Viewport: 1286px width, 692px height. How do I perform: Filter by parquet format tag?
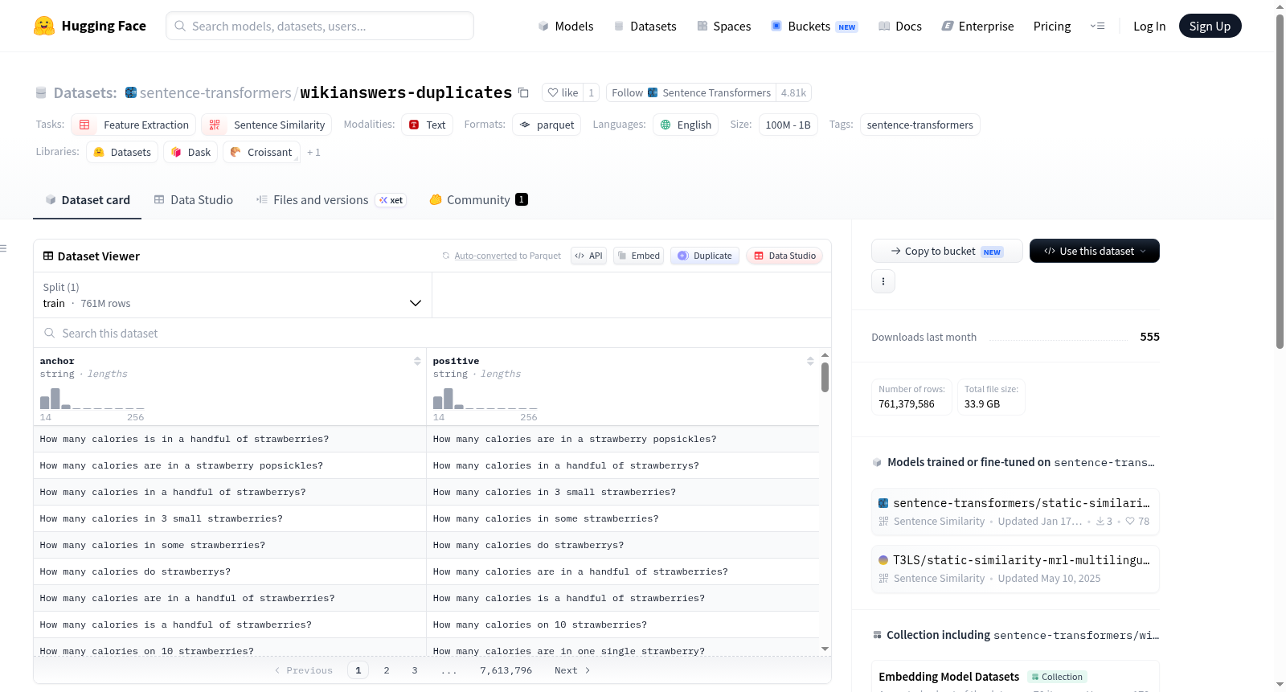pos(547,125)
